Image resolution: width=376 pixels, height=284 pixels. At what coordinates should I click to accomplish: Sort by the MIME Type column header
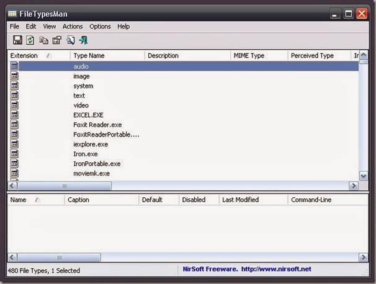point(259,56)
